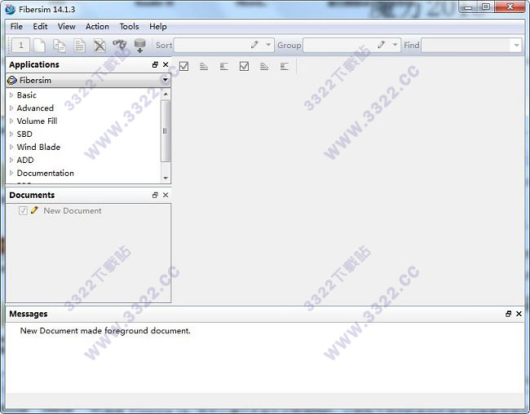Open the Tools menu
This screenshot has height=414, width=530.
point(129,26)
